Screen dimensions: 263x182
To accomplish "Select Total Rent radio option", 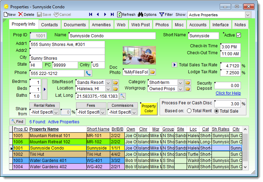I will click(x=189, y=111).
